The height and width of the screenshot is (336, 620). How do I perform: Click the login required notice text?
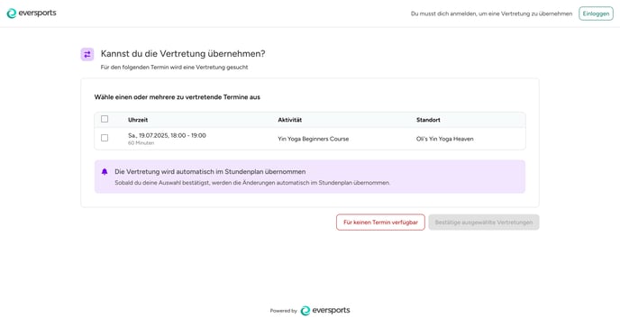click(x=491, y=14)
